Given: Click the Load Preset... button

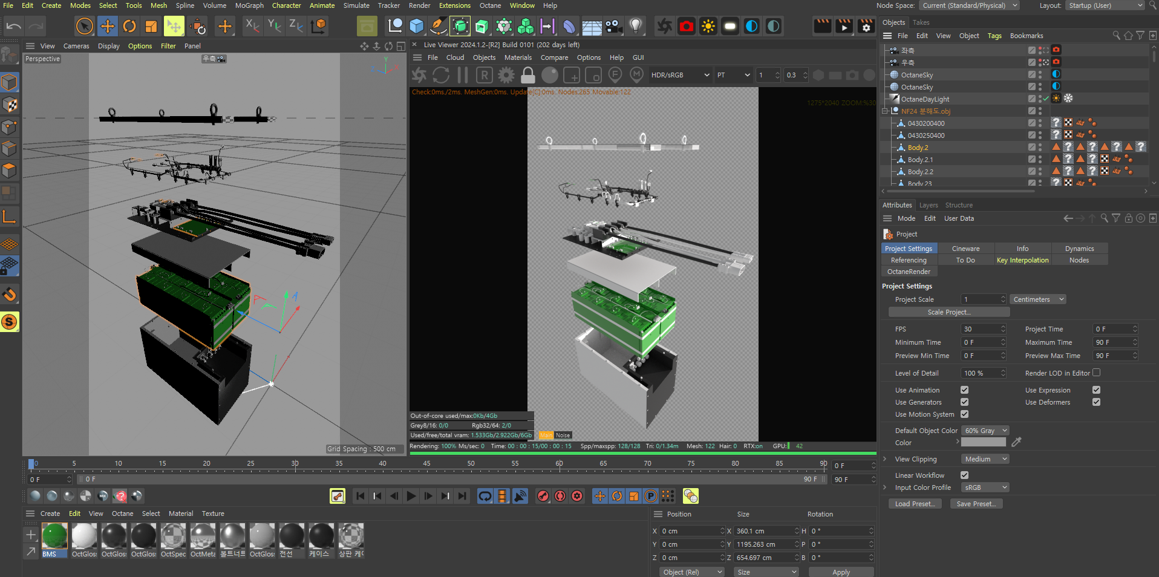Looking at the screenshot, I should 914,504.
